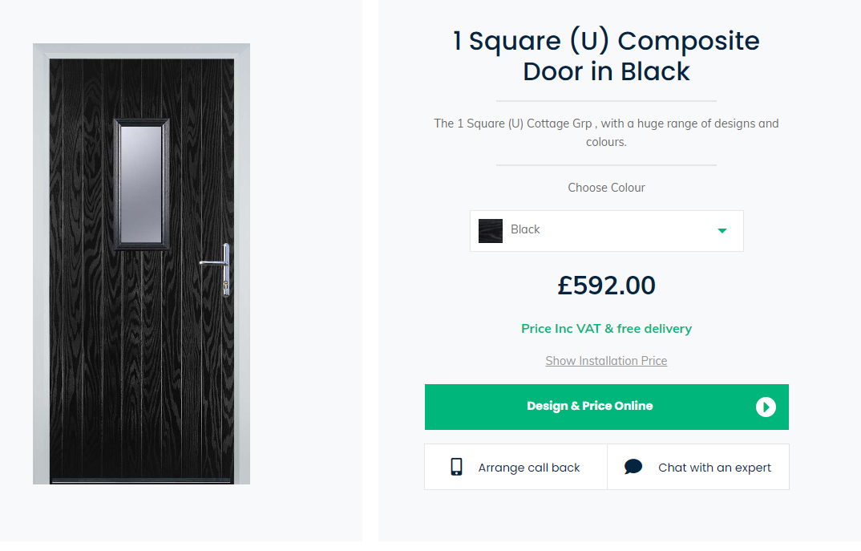Screen dimensions: 861x551
Task: Click the black colour swatch in the selector
Action: coord(491,231)
